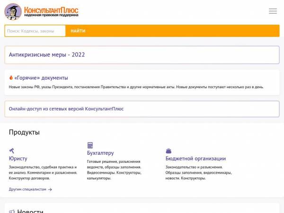Click the purse icon above Бюджетной организации

tap(169, 151)
